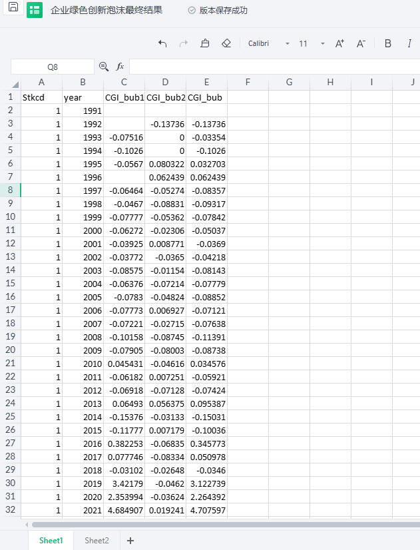420x550 pixels.
Task: Select cell with value 3.42179
Action: pyautogui.click(x=124, y=483)
